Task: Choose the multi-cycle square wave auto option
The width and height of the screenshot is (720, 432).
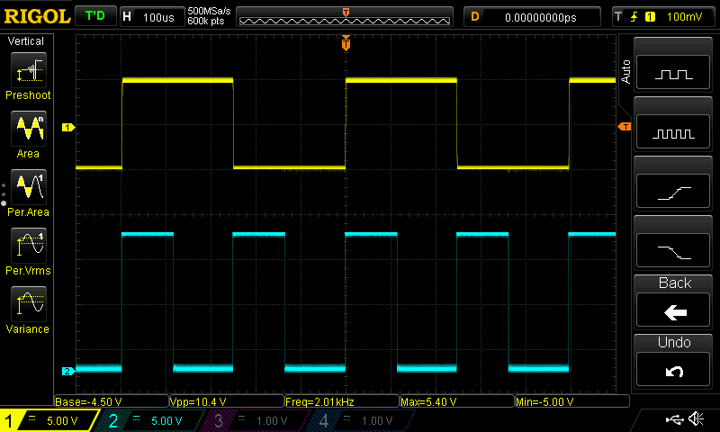Action: point(673,131)
